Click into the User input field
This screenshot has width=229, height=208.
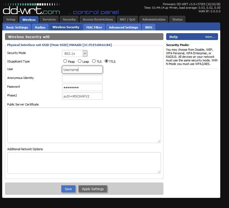[x=82, y=70]
